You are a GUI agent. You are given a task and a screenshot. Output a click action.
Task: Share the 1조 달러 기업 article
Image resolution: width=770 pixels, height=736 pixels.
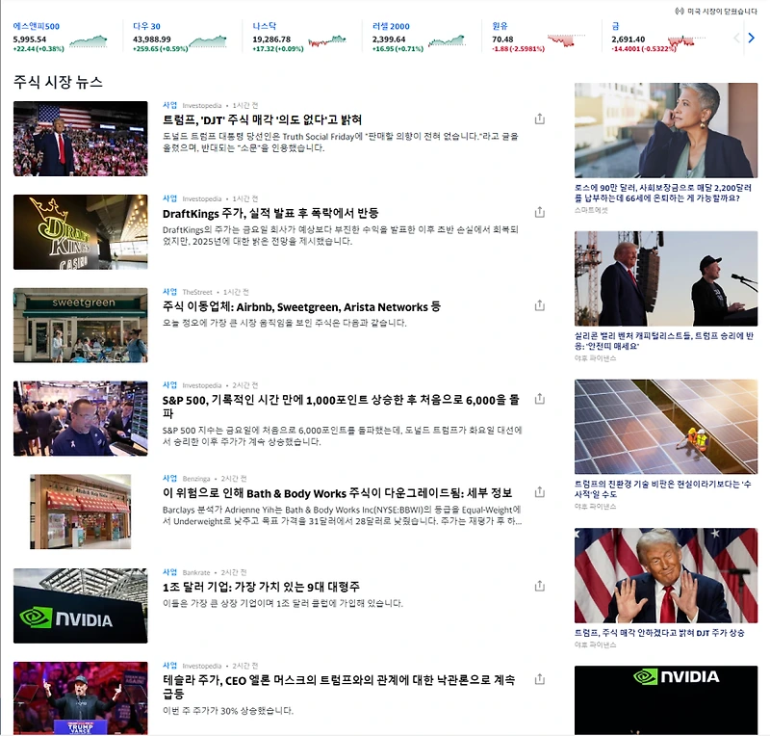[539, 586]
